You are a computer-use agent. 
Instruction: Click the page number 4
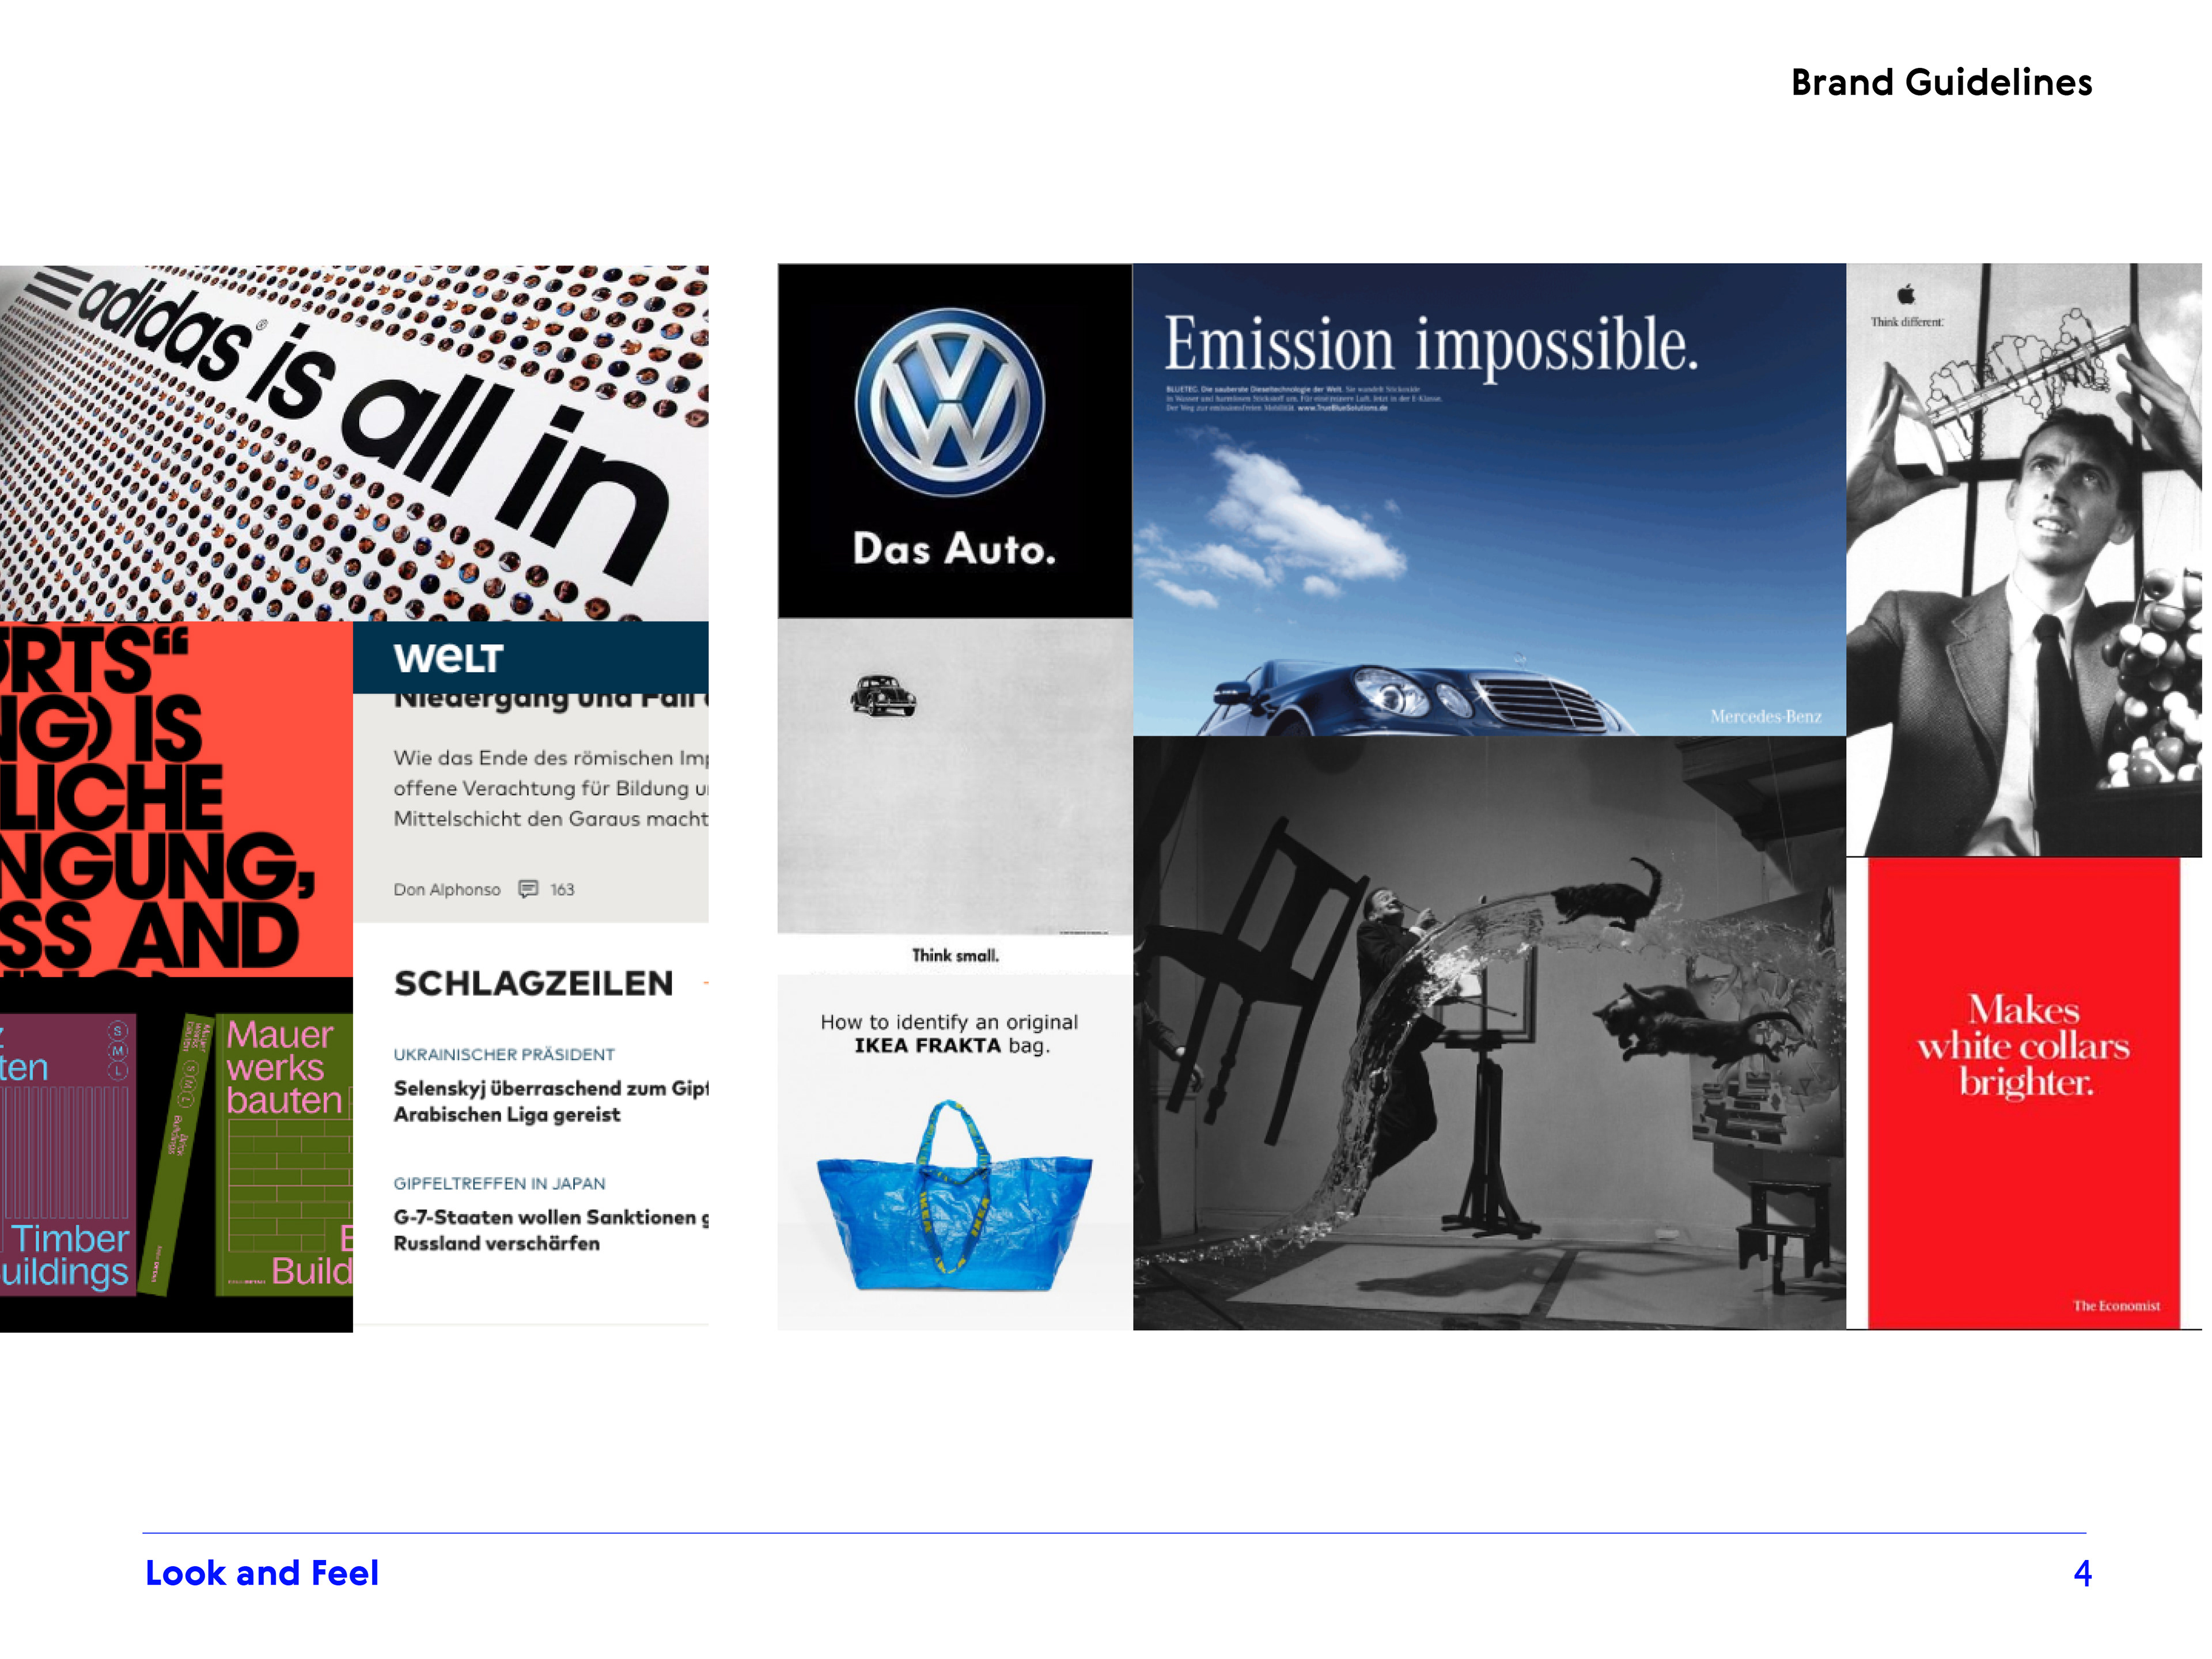[x=2082, y=1573]
